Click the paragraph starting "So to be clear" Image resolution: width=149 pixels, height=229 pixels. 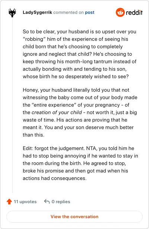tap(79, 54)
